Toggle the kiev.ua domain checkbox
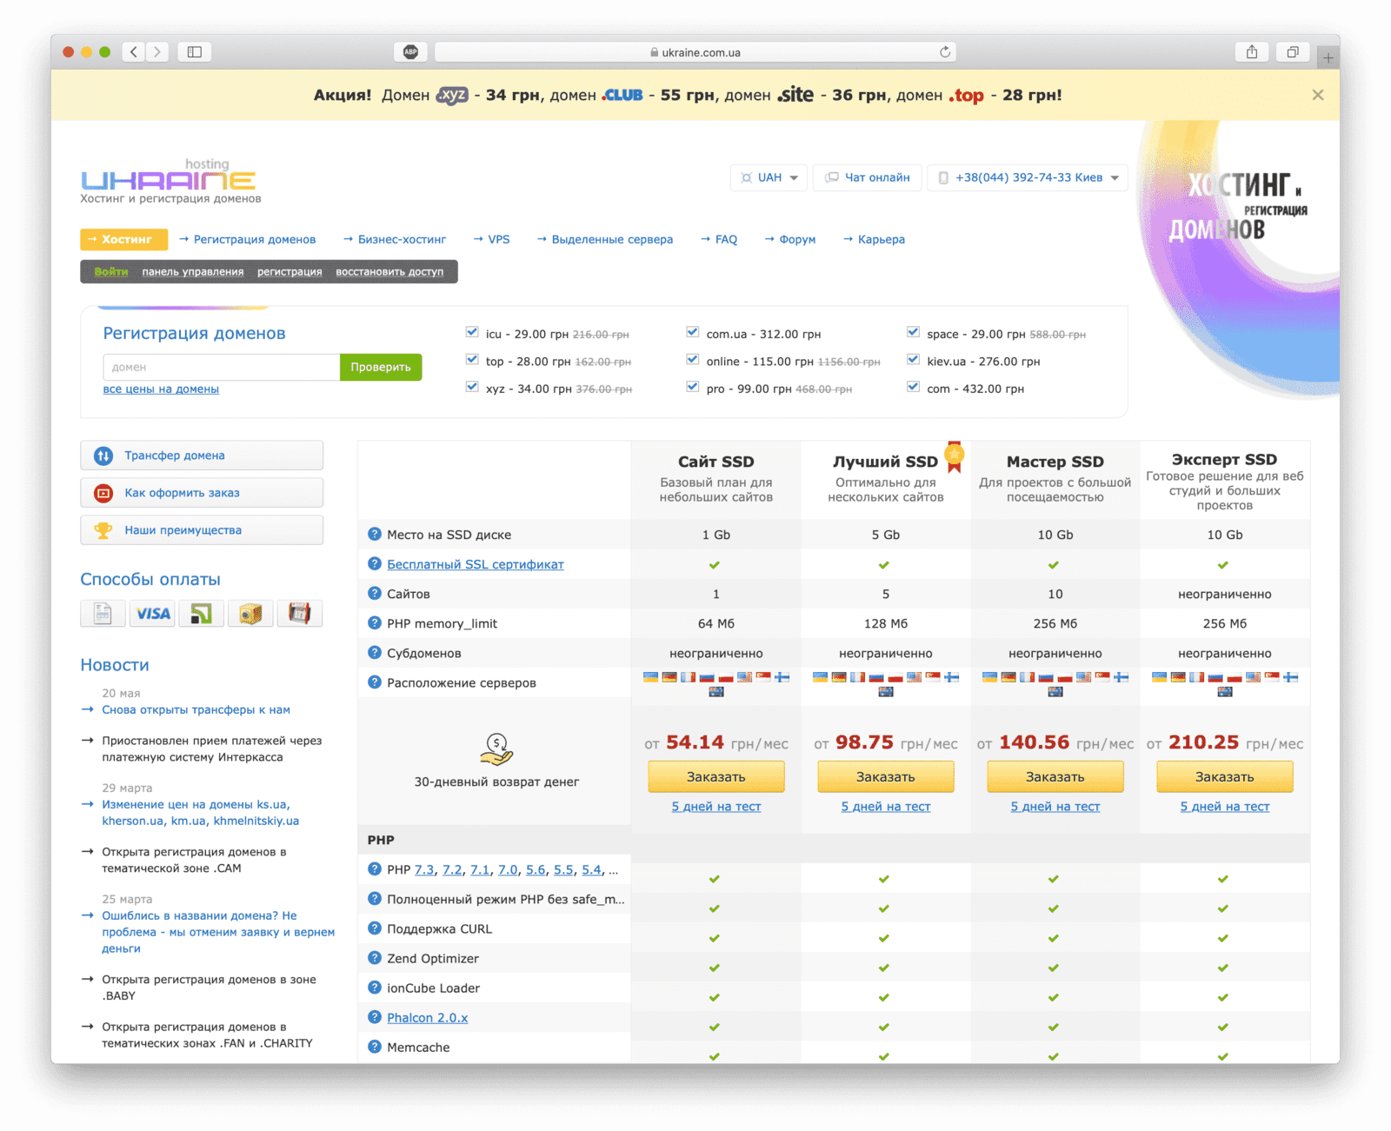The height and width of the screenshot is (1131, 1391). click(x=913, y=360)
